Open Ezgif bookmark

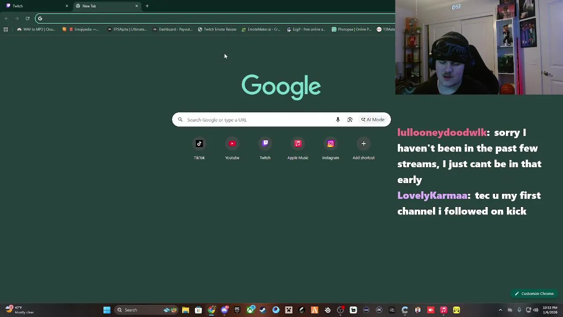(x=306, y=29)
